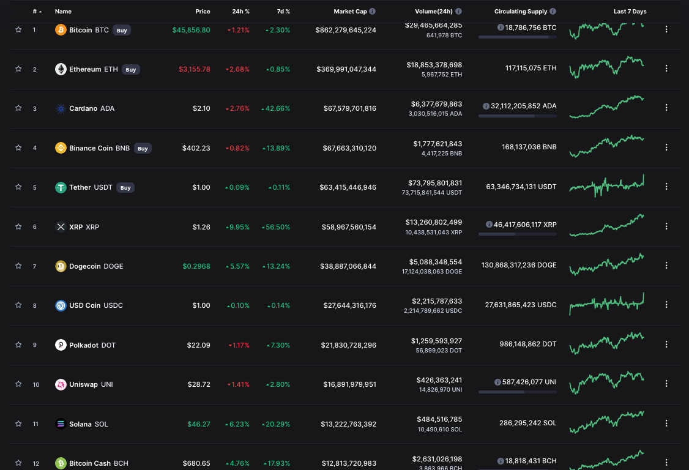Star Solana in the watchlist
This screenshot has width=689, height=470.
tap(18, 423)
